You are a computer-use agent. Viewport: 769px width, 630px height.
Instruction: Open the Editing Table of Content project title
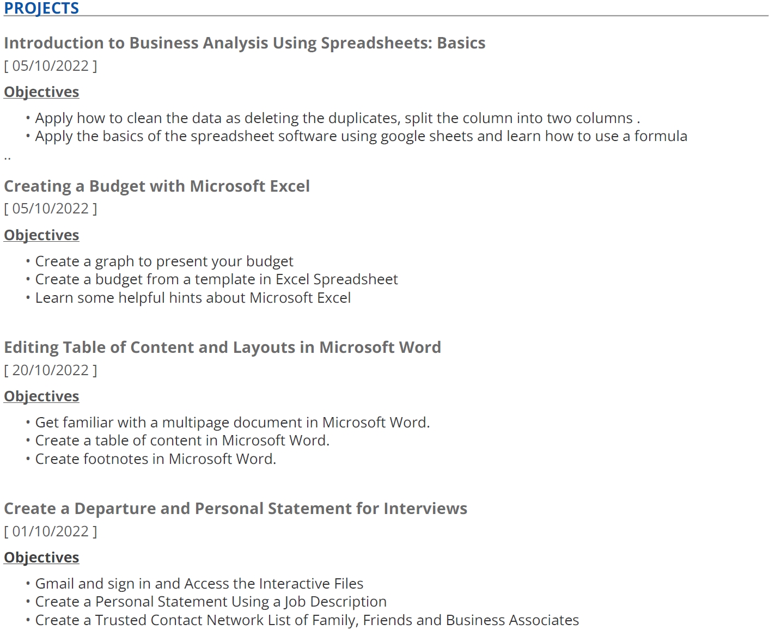(222, 347)
